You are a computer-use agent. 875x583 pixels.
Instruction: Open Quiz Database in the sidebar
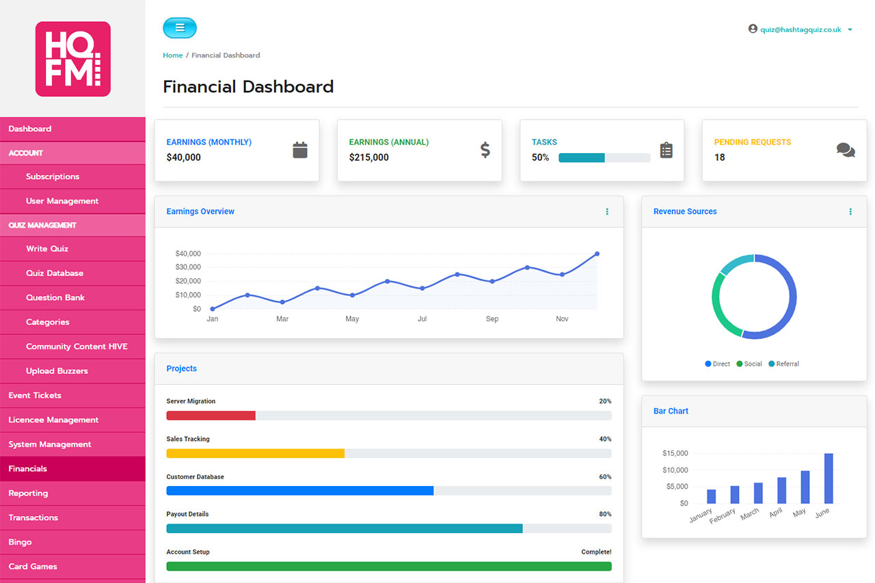click(x=72, y=273)
